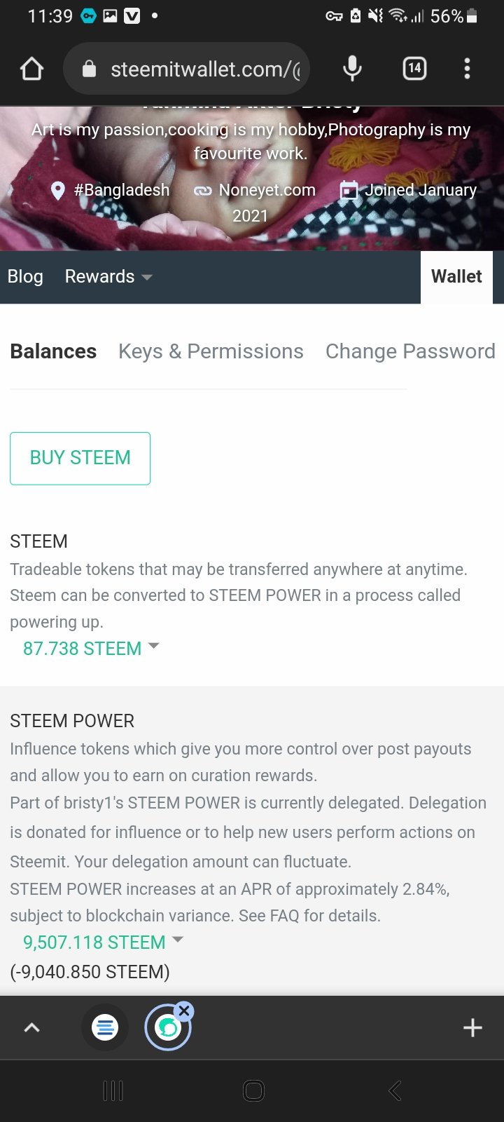504x1122 pixels.
Task: Open the Rewards dropdown menu
Action: pos(108,277)
